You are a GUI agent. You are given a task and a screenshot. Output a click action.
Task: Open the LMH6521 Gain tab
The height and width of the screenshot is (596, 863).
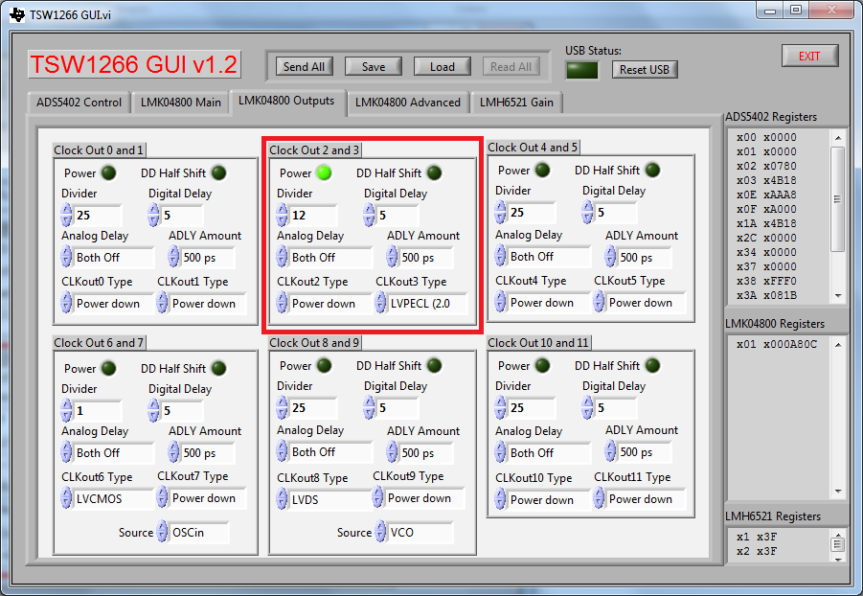pyautogui.click(x=516, y=103)
